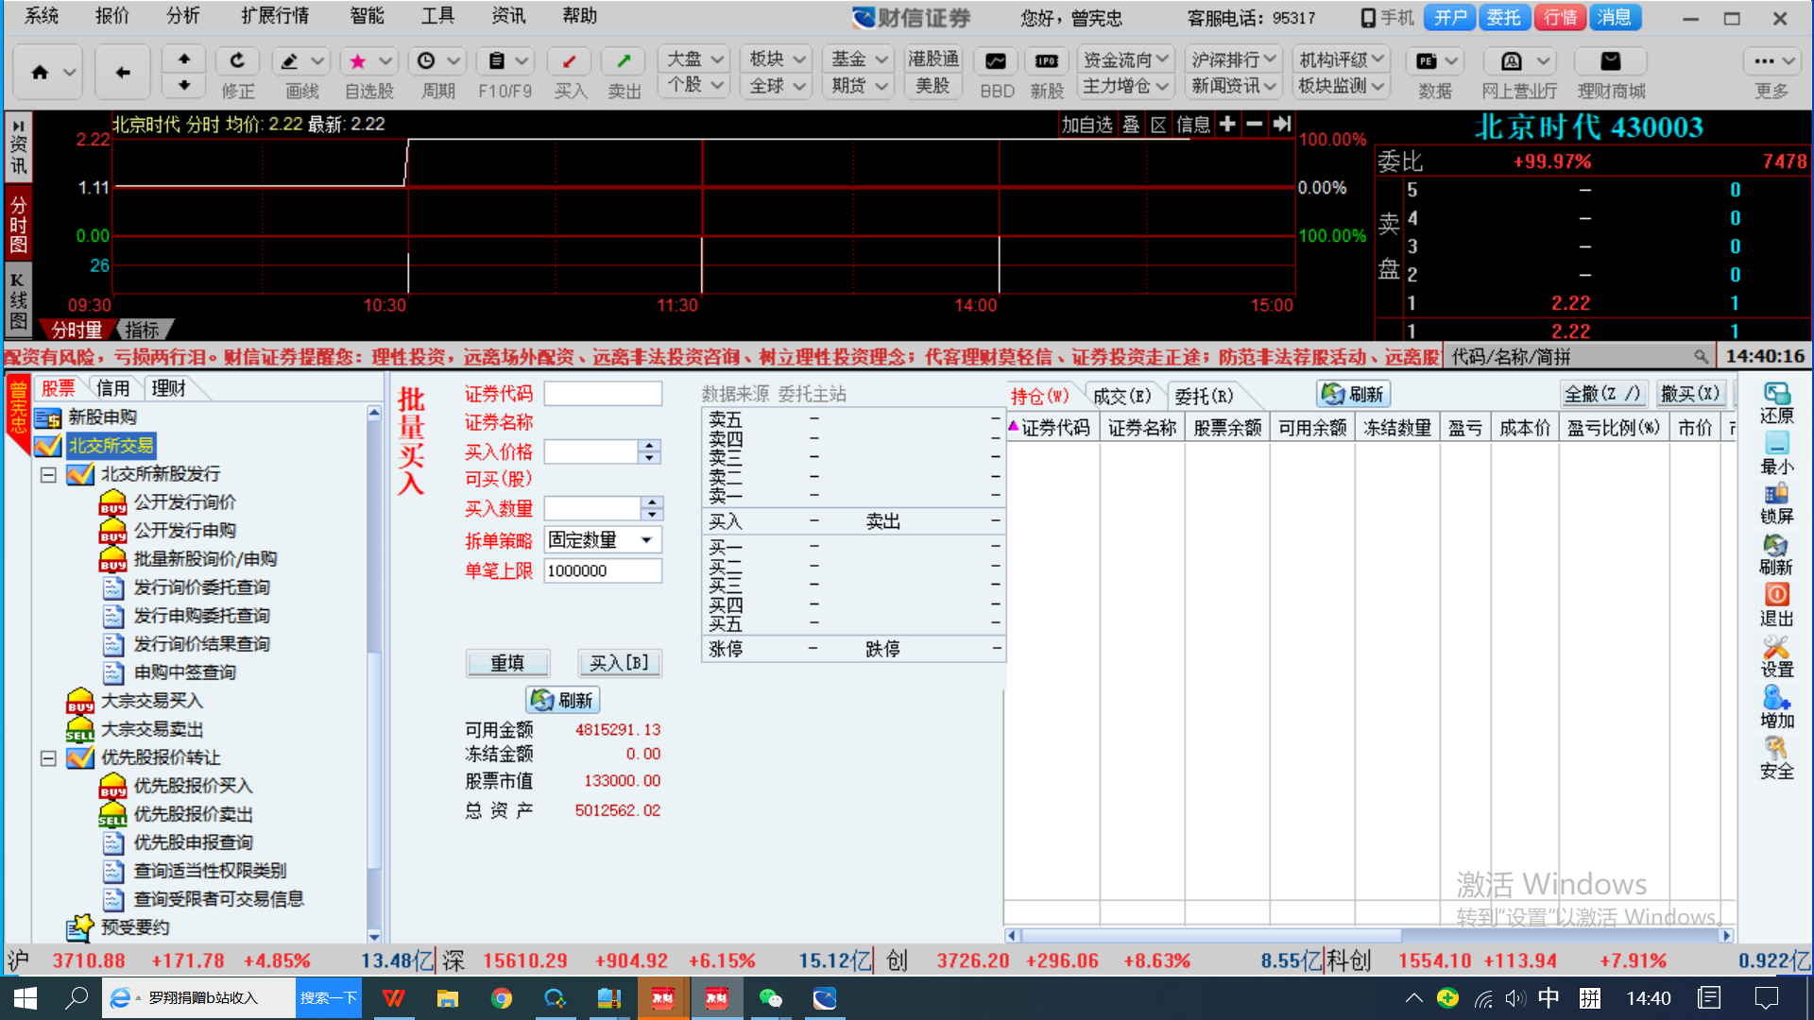Open the 板块 dropdown

click(778, 59)
